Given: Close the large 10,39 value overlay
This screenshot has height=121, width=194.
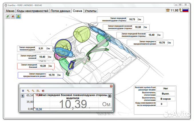Looking at the screenshot, I should tap(109, 96).
